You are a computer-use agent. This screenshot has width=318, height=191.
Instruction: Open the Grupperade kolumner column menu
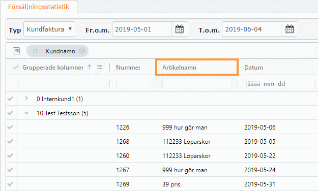click(x=100, y=67)
